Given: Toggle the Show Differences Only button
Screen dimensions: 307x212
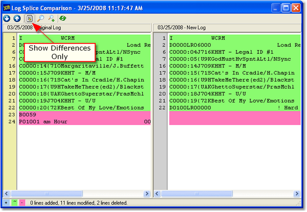Looking at the screenshot, I should (29, 18).
